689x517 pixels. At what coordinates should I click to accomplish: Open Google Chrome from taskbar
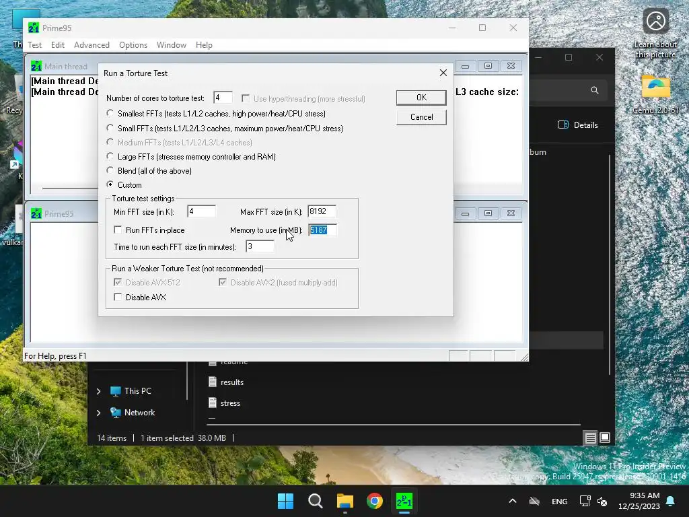375,501
